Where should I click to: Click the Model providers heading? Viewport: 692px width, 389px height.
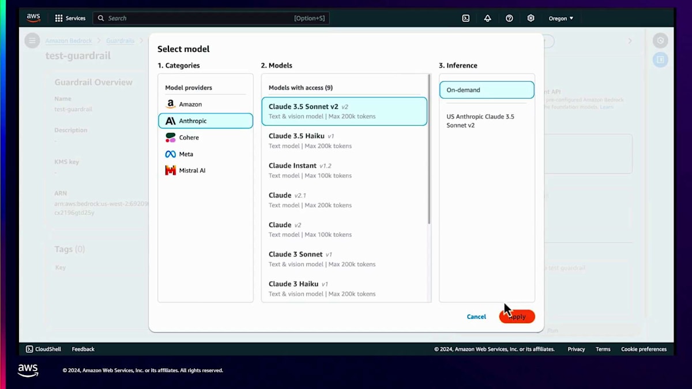pos(189,88)
